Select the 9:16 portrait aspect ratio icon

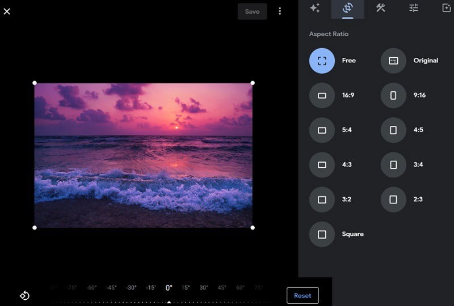coord(393,95)
